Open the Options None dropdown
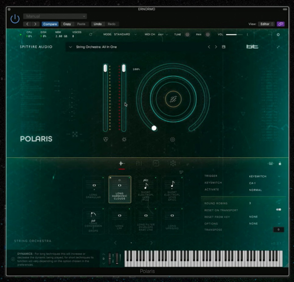The height and width of the screenshot is (282, 294). click(x=264, y=223)
